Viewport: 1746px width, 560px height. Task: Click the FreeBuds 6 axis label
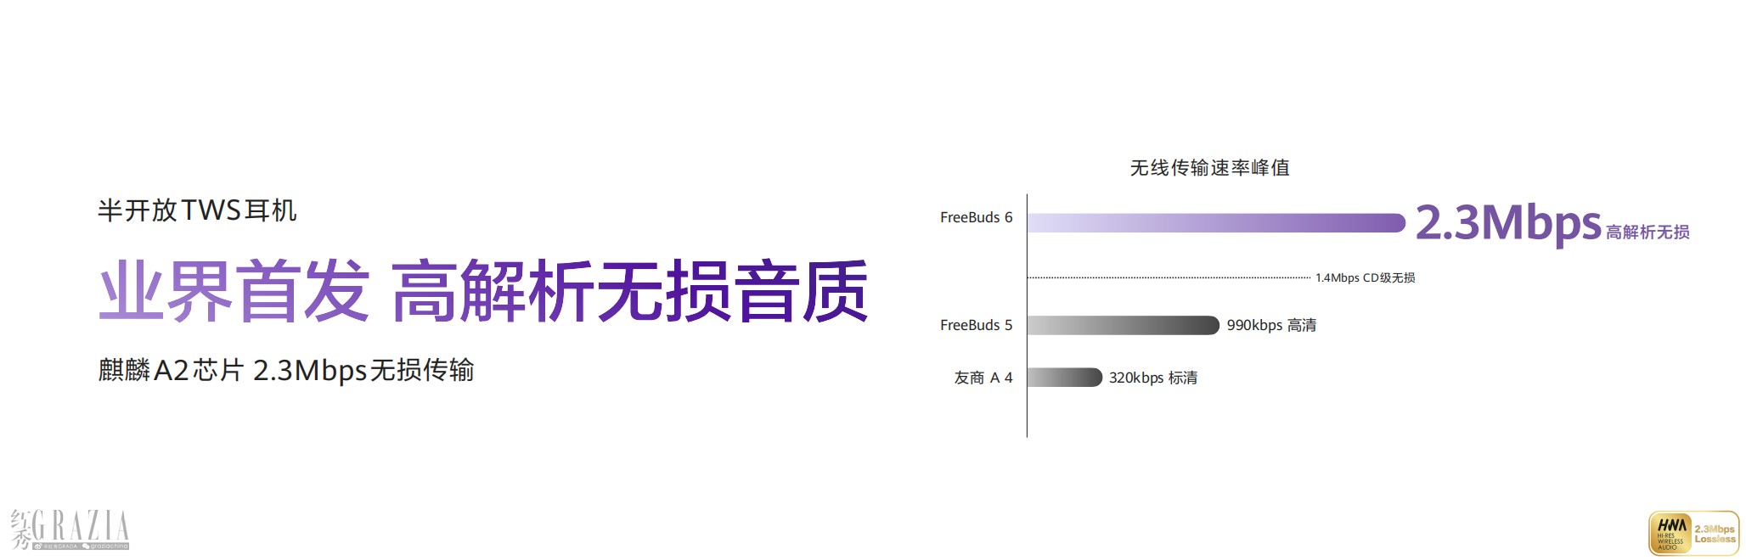976,217
